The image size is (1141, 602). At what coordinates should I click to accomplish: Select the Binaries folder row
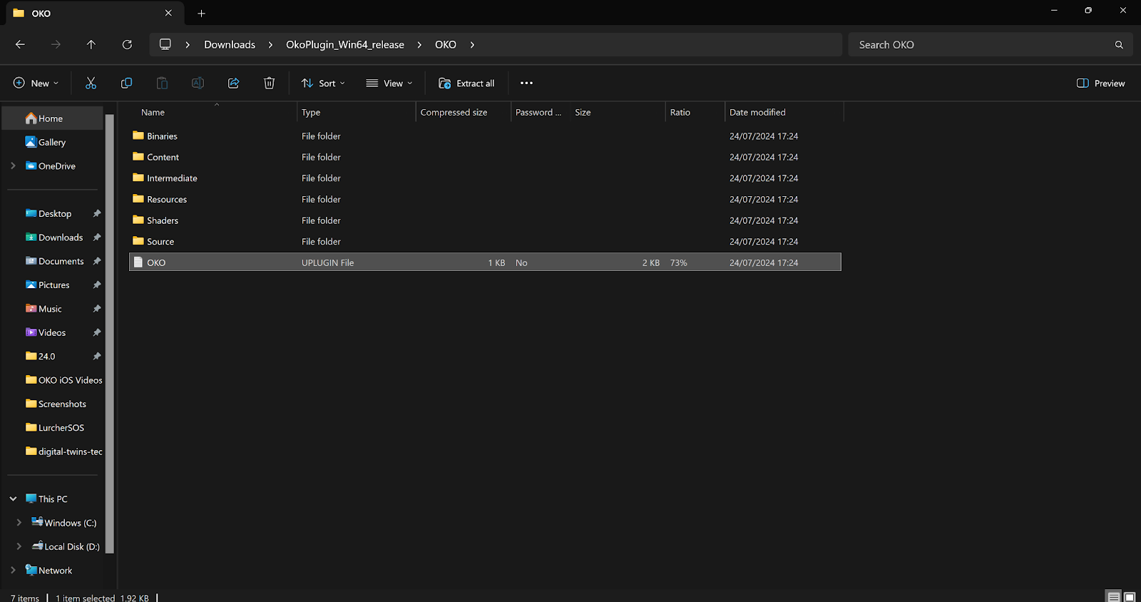[485, 136]
